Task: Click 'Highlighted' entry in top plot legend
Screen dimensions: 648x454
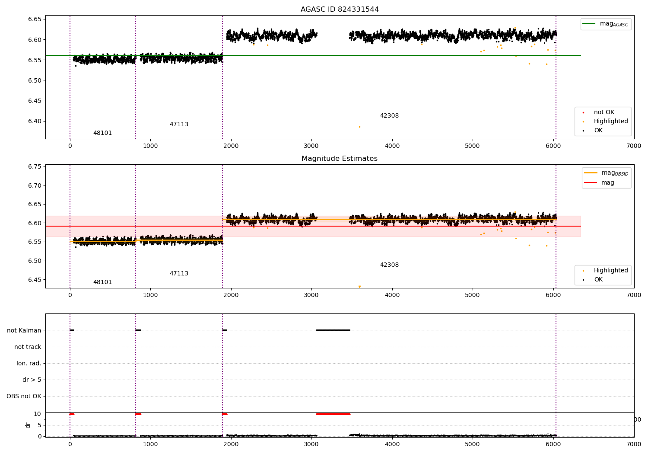Action: pyautogui.click(x=611, y=121)
